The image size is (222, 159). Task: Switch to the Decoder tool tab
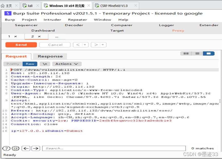(74, 25)
